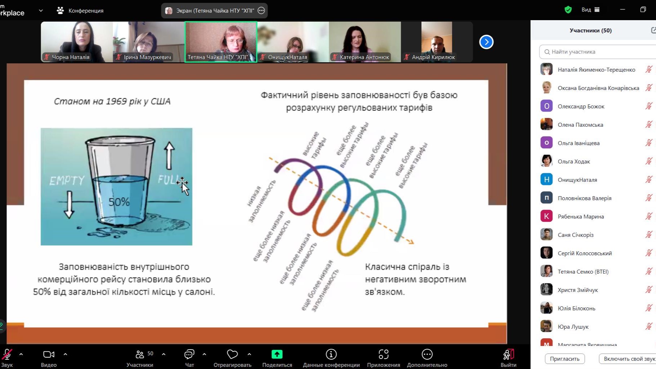The width and height of the screenshot is (656, 369).
Task: Click the green Поделиться share screen icon
Action: coord(277,355)
